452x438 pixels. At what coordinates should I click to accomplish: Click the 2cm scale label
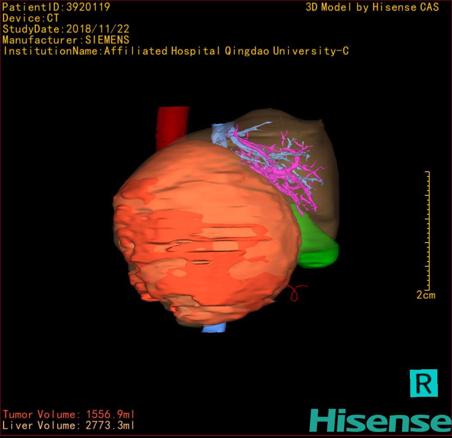click(x=425, y=295)
